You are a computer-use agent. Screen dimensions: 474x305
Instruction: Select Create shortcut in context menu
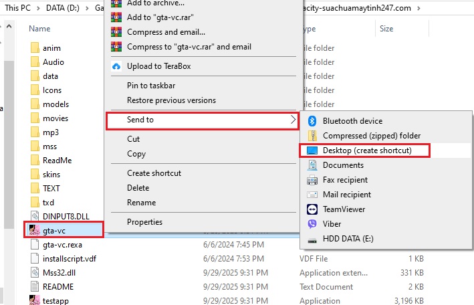click(154, 173)
